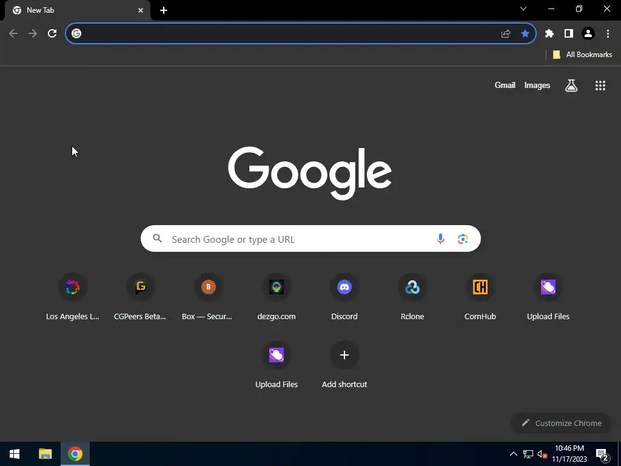The image size is (621, 466).
Task: Open the Gmail link
Action: point(505,85)
